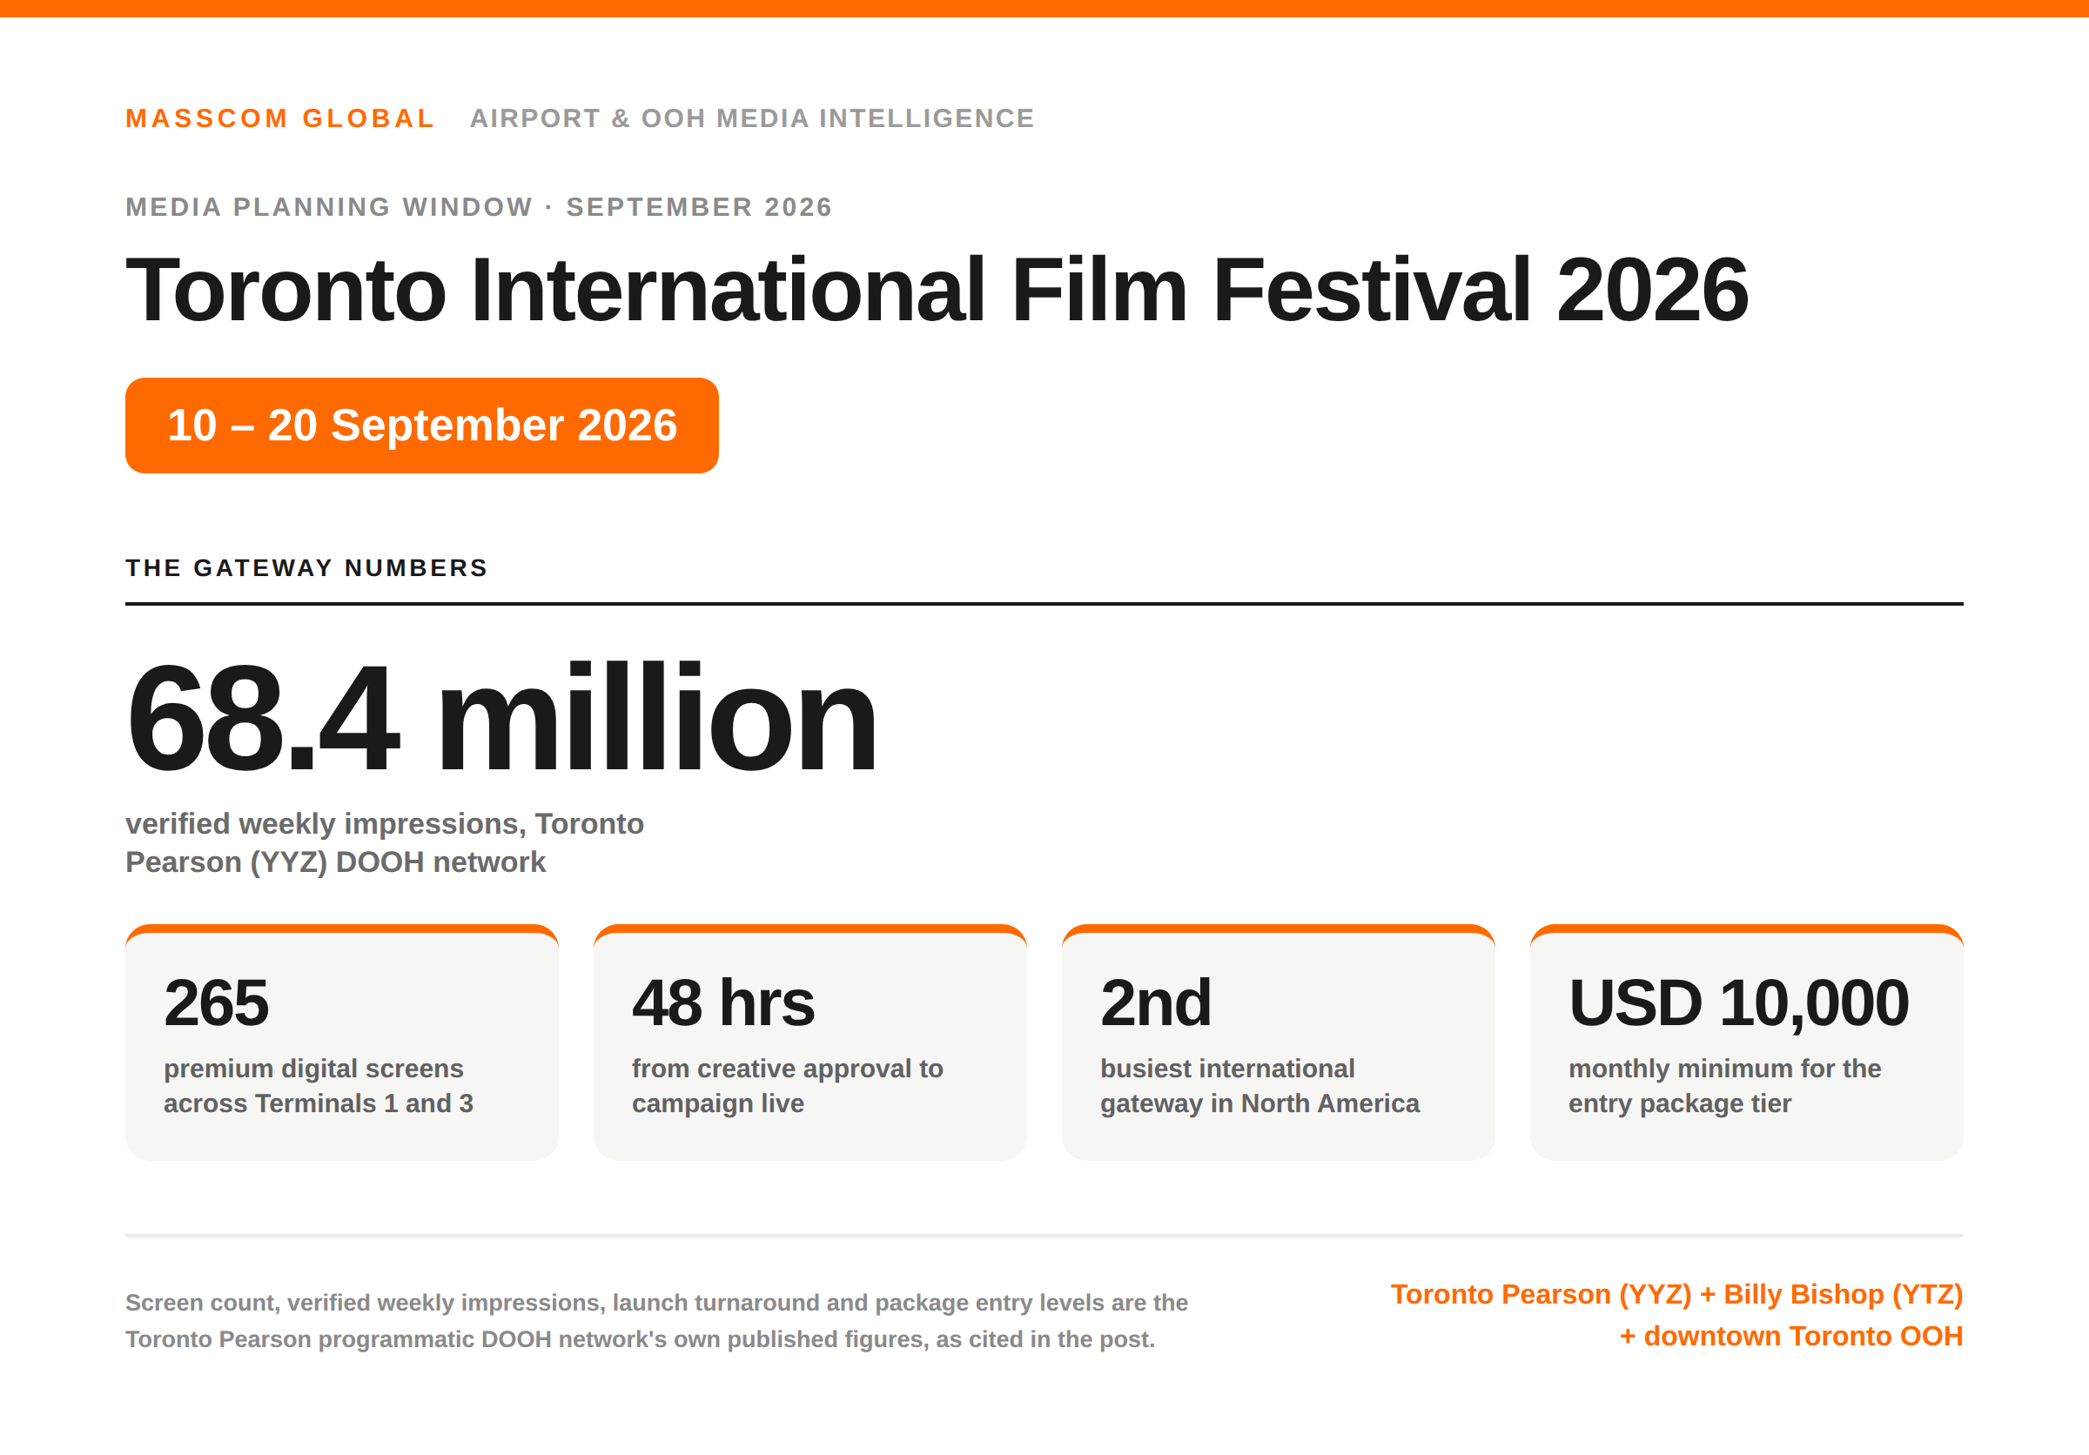Click the Toronto Pearson (YYZ) + Billy Bishop line

(x=1676, y=1294)
